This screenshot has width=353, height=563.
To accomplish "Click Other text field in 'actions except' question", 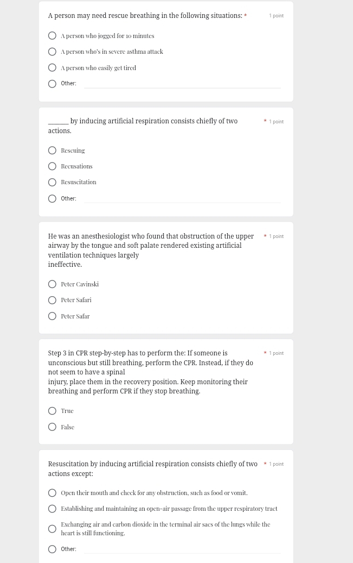I will (x=182, y=549).
